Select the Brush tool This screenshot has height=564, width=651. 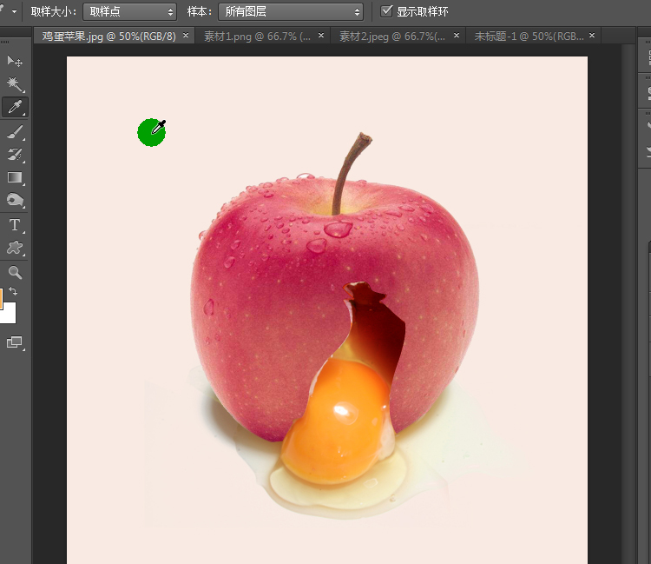tap(15, 132)
